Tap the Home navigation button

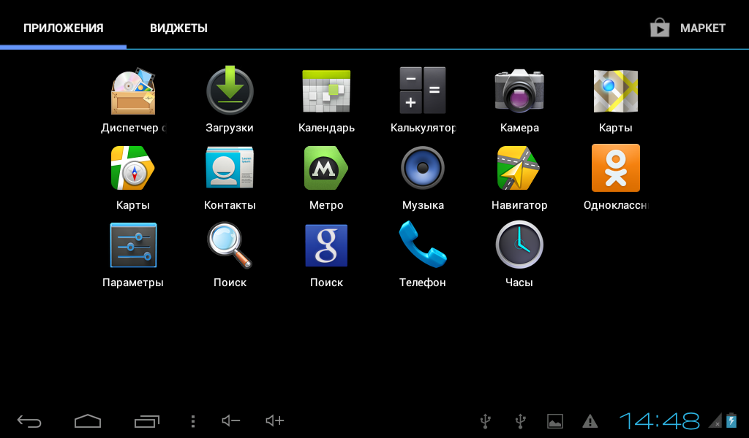point(88,420)
